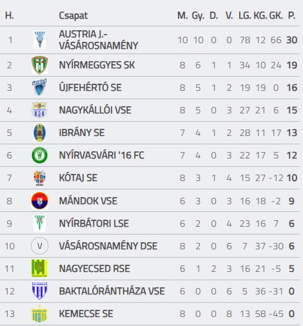
Task: Select the BAKTALÓRÁNTHÁZA VSE team name
Action: (x=112, y=291)
